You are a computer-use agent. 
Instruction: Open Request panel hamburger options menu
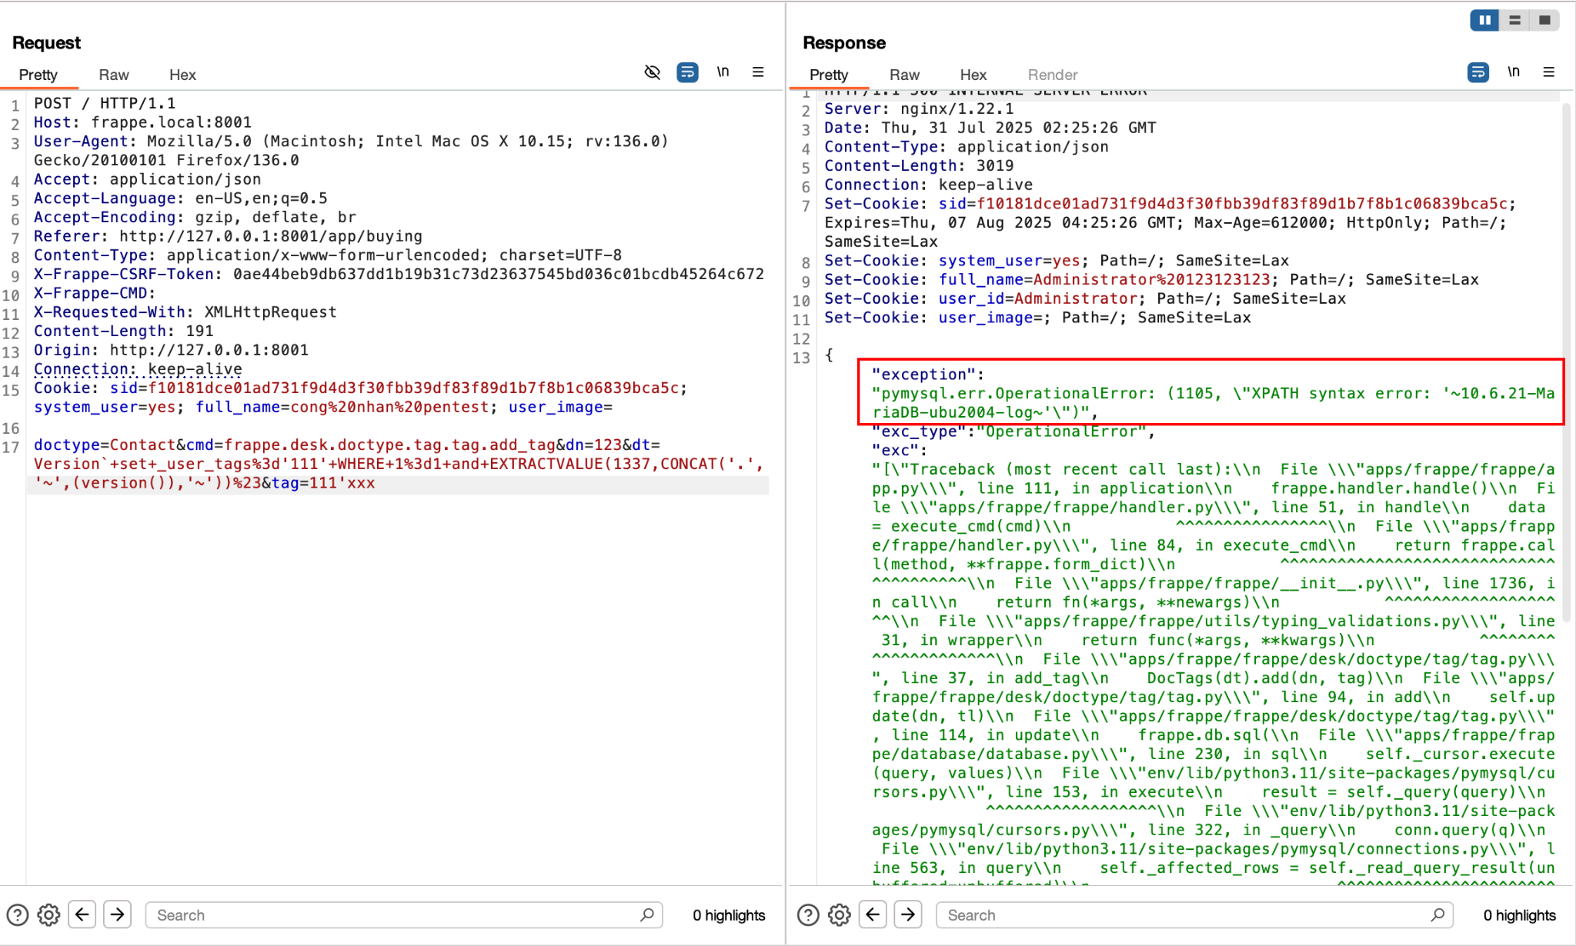pyautogui.click(x=758, y=72)
